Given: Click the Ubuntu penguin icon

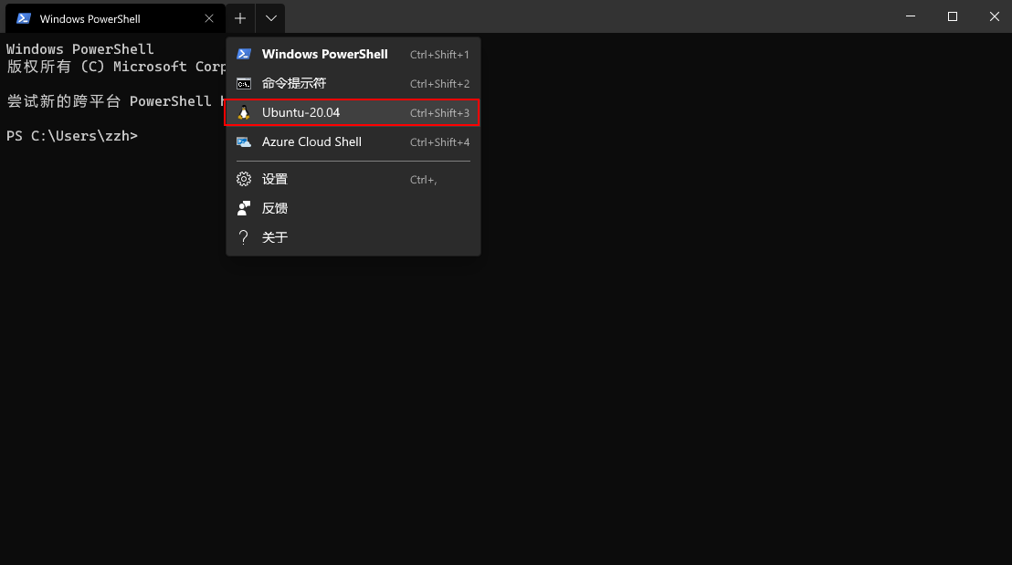Looking at the screenshot, I should coord(243,112).
